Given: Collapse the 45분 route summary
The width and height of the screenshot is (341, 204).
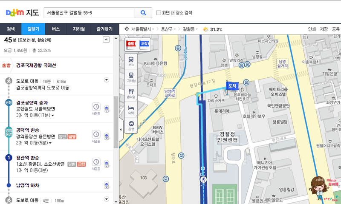Looking at the screenshot, I should (106, 40).
